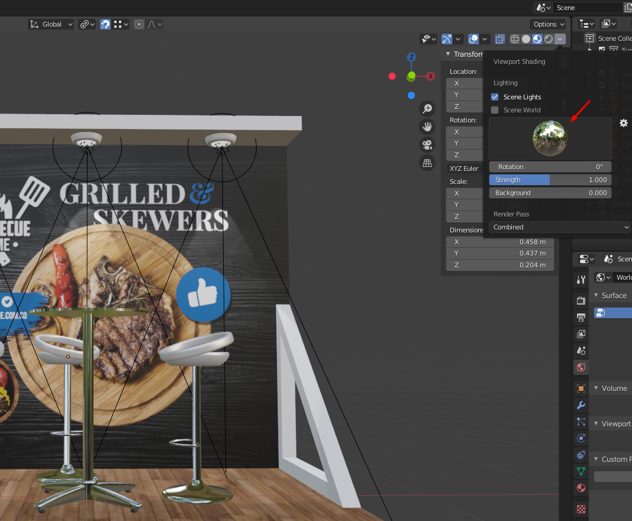
Task: Collapse the Surface panel in World properties
Action: click(x=596, y=295)
